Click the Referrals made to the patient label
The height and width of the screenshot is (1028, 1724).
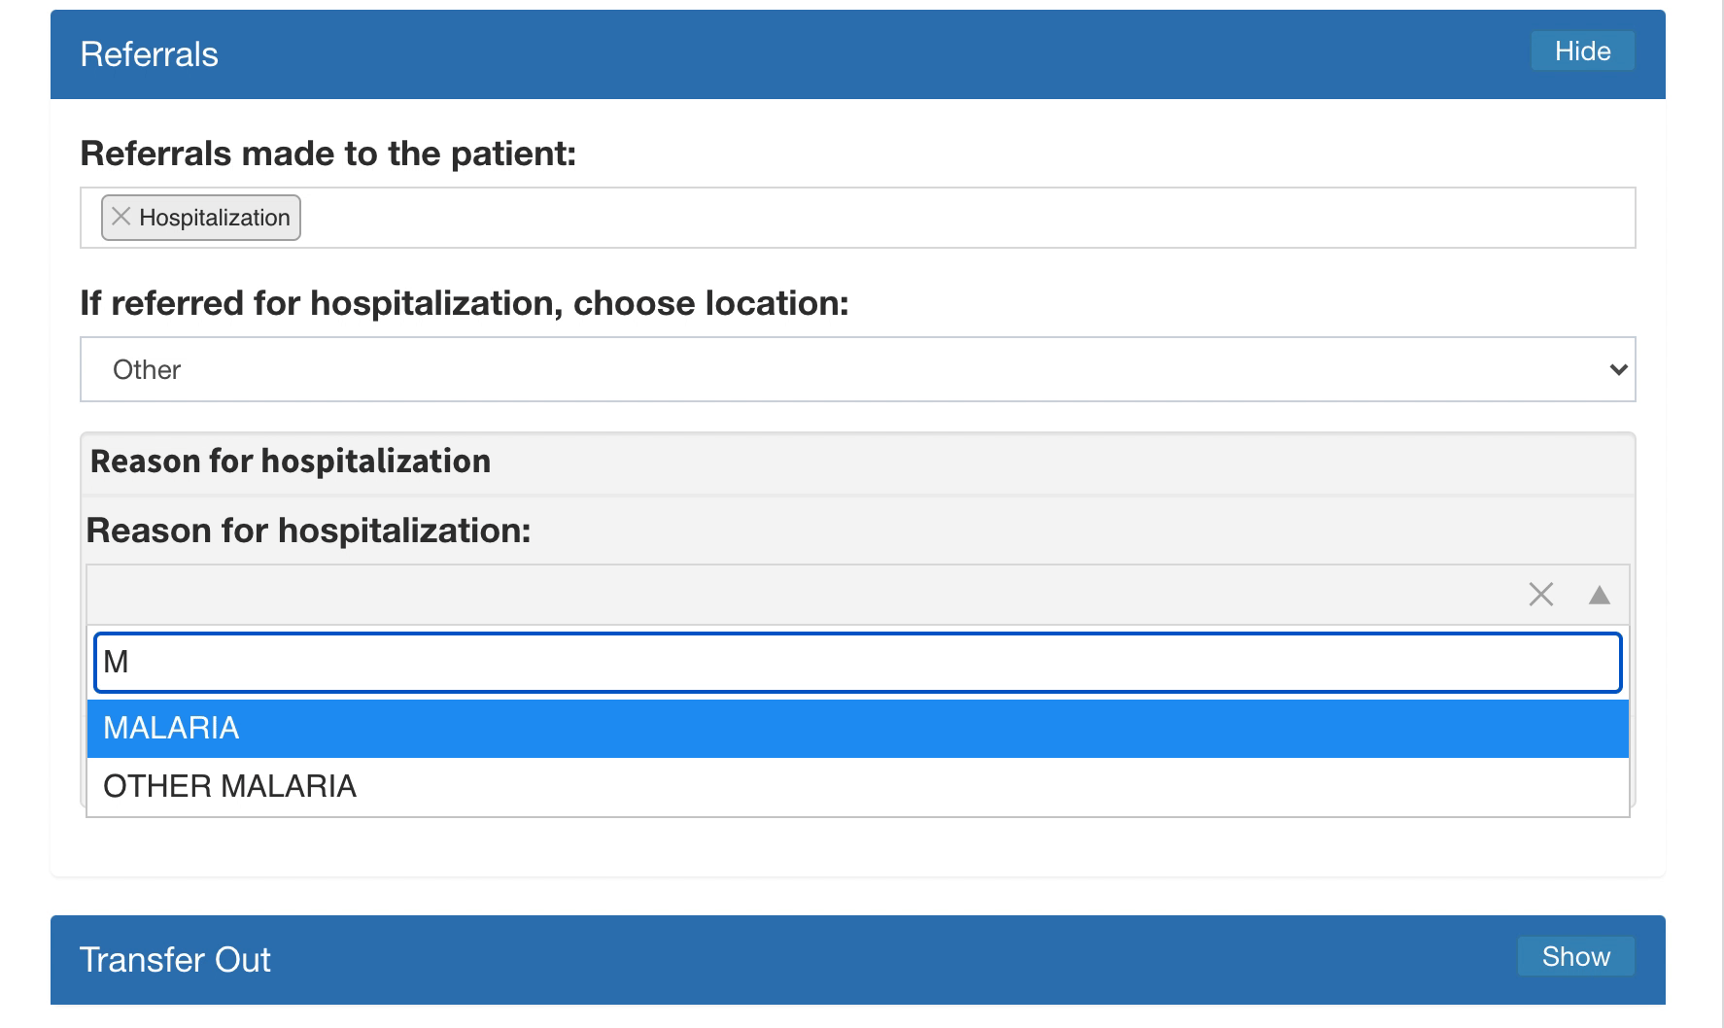coord(328,154)
